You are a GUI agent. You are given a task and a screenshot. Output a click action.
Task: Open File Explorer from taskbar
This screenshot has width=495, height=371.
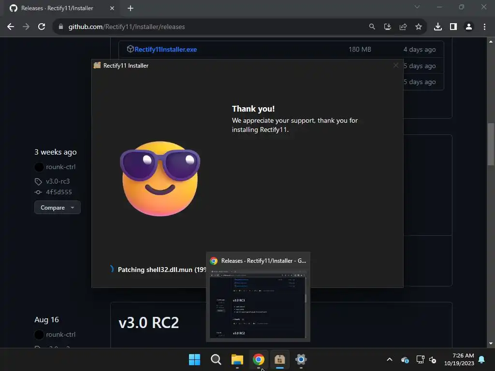(237, 359)
